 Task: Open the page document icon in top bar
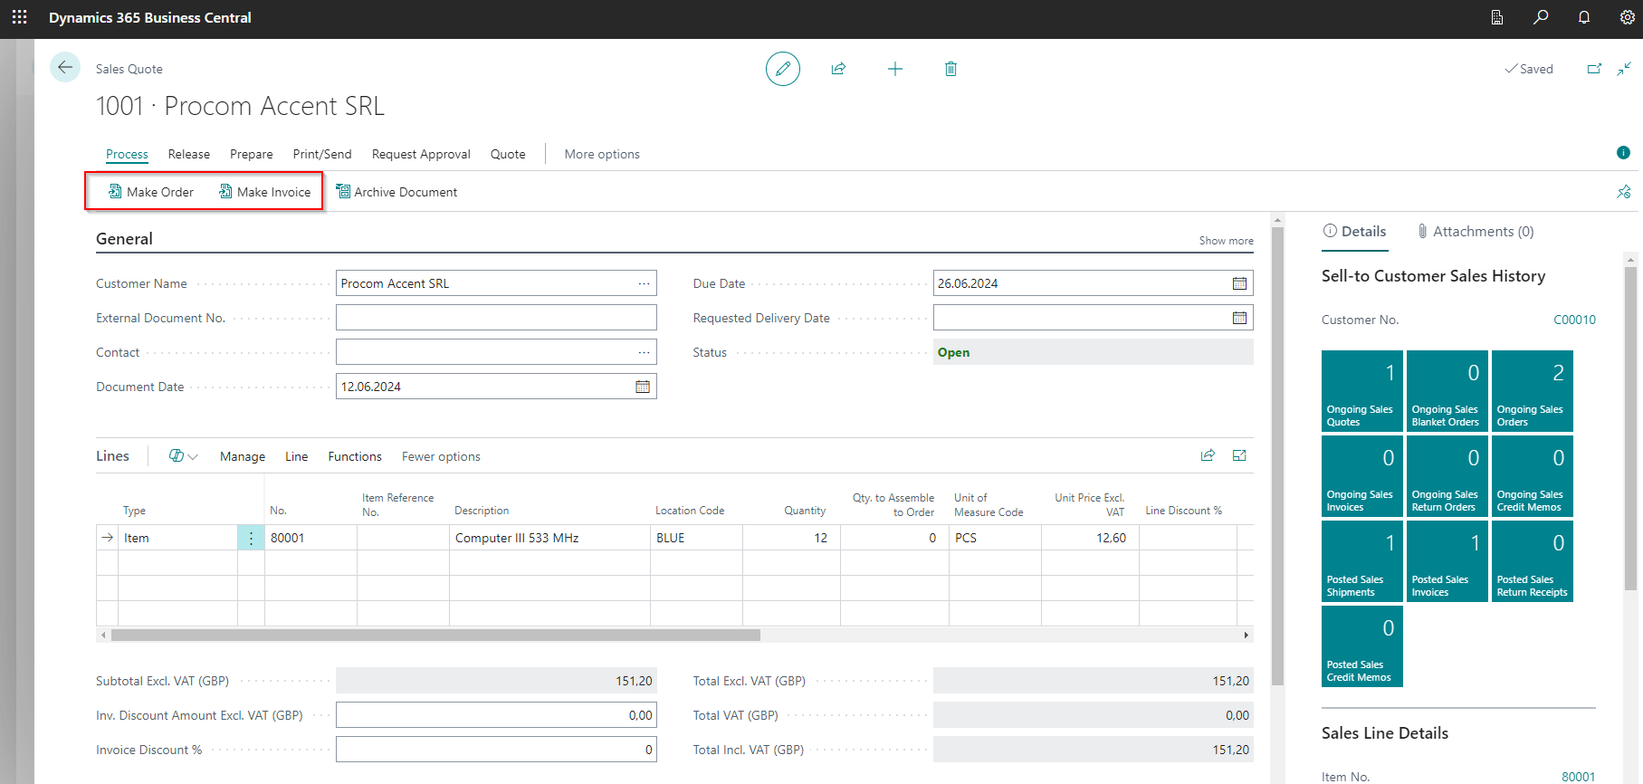pos(1497,17)
